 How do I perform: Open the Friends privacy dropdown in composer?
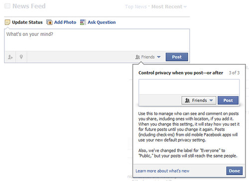[x=148, y=57]
